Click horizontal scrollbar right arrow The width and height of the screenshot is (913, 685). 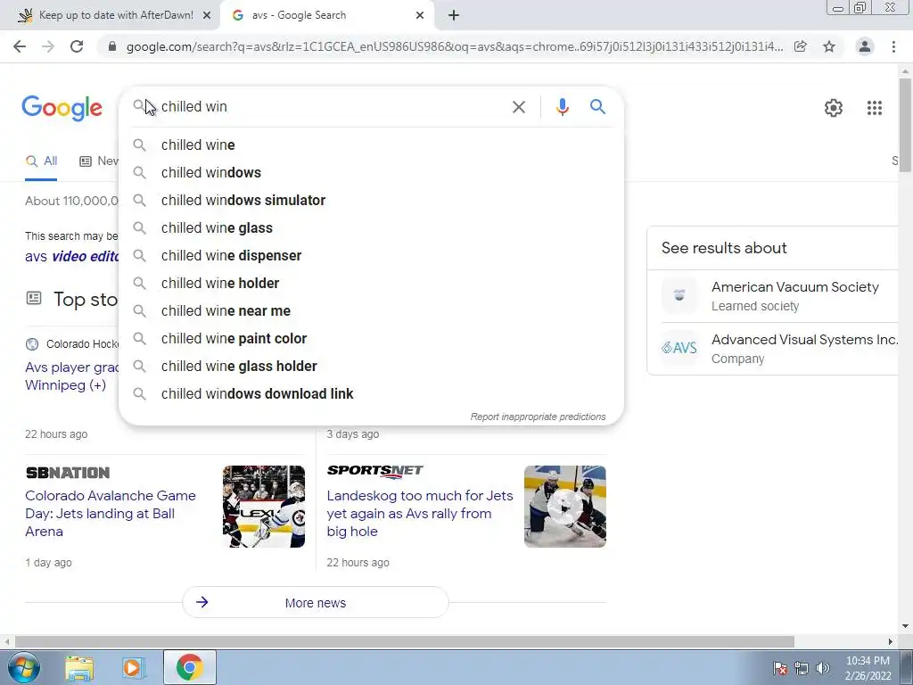coord(891,641)
